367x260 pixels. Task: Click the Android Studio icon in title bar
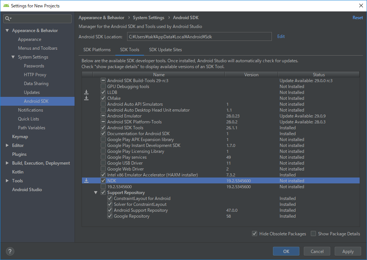click(x=6, y=6)
